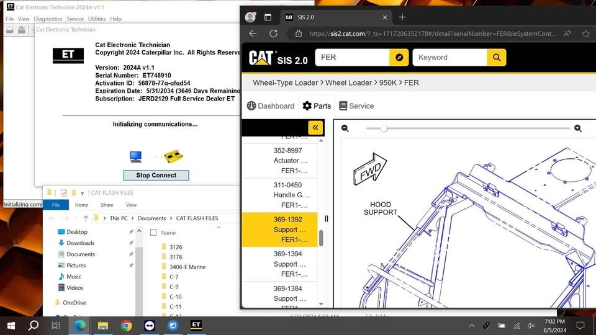Select part 369-1394 Support in list
Screen dimensions: 596x335
pyautogui.click(x=280, y=264)
